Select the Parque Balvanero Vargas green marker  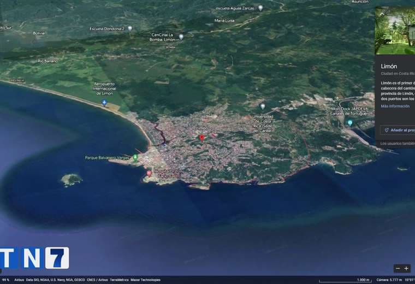click(x=135, y=157)
